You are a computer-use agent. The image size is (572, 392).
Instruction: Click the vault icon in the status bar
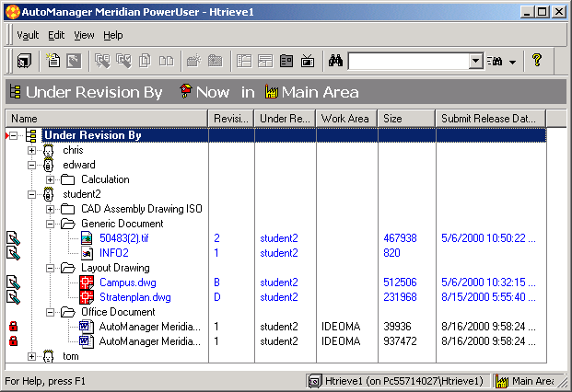pos(314,381)
